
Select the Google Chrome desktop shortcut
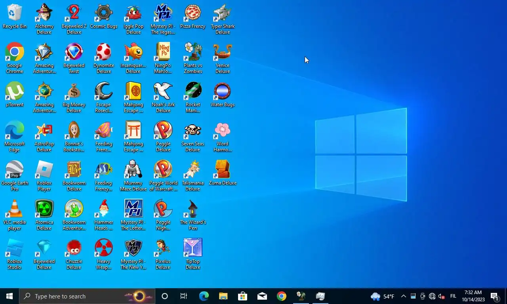[x=15, y=58]
